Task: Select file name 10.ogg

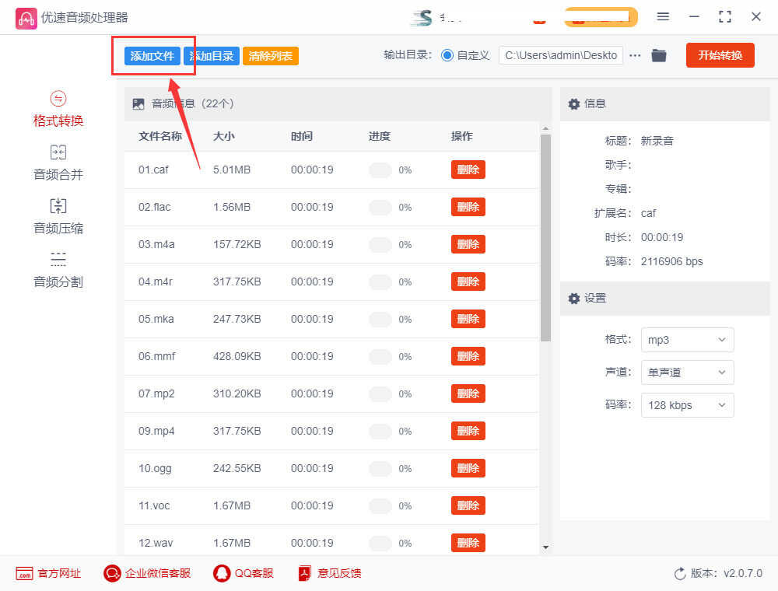Action: 155,469
